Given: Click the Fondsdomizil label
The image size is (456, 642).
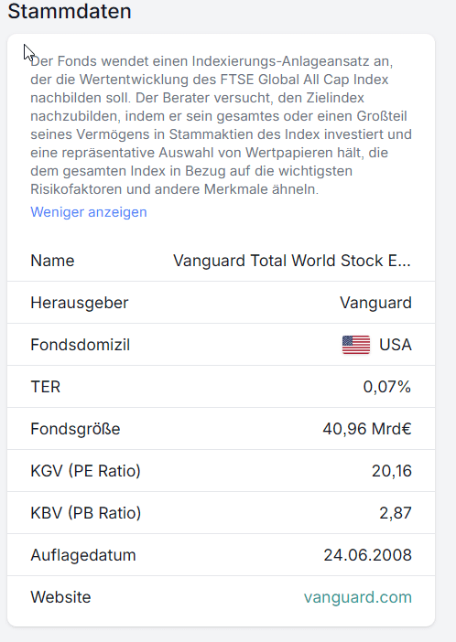Looking at the screenshot, I should coord(81,345).
